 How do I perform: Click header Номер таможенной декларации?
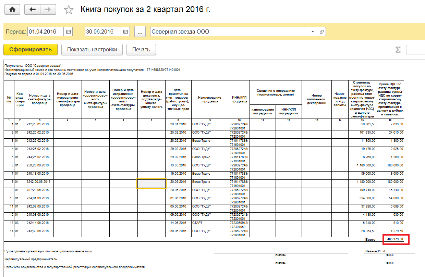click(316, 100)
